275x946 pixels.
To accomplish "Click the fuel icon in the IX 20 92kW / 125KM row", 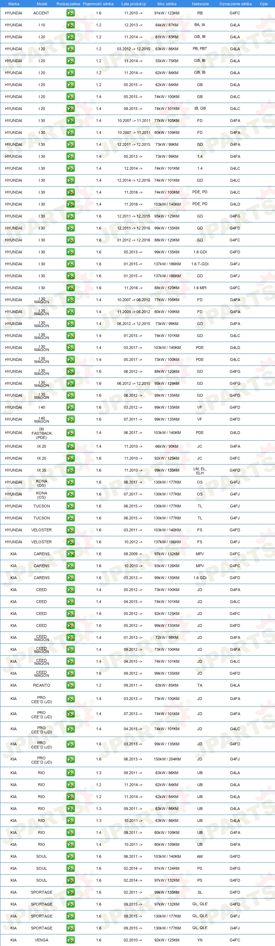I will coord(70,458).
